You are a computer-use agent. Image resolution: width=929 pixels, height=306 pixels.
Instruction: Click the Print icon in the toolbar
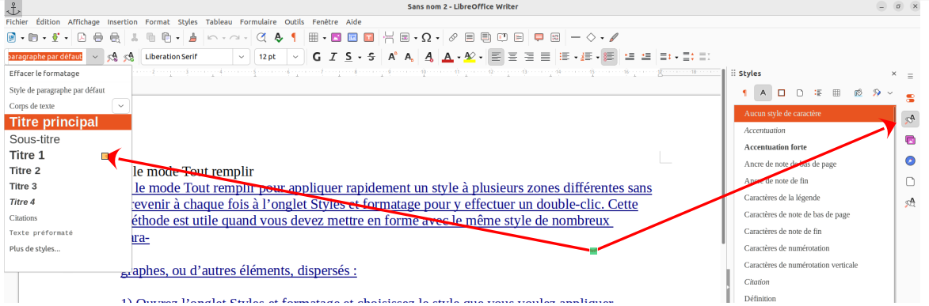(x=98, y=37)
